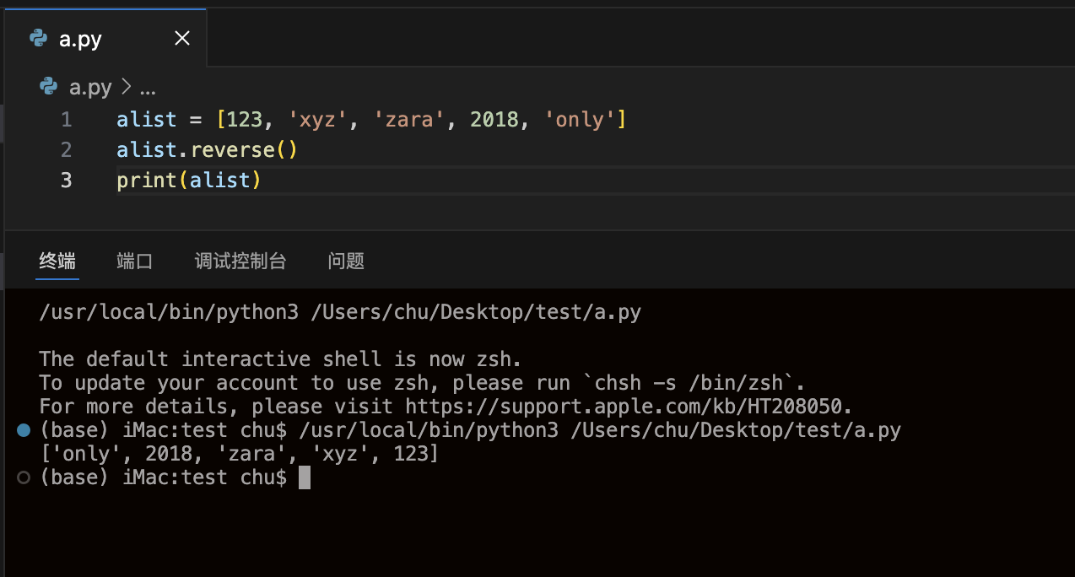Switch to the 问题 panel tab
This screenshot has width=1075, height=577.
click(x=346, y=261)
